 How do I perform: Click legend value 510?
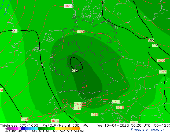[x=28, y=131]
